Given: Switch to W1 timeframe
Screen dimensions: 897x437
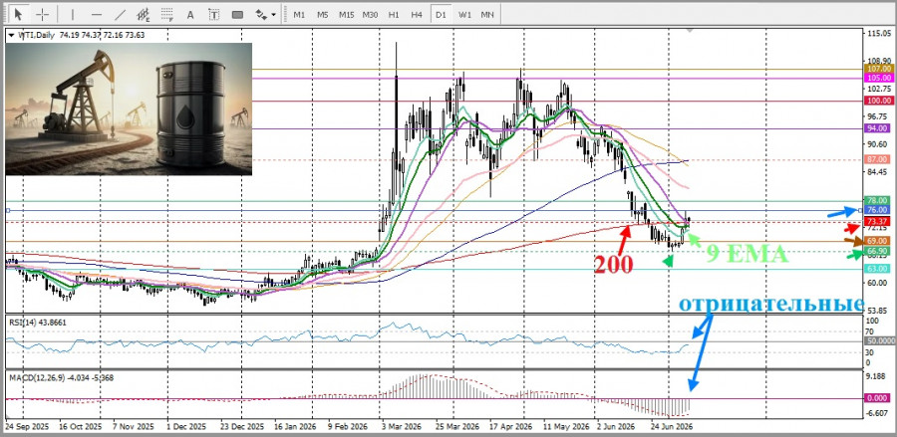Looking at the screenshot, I should click(x=463, y=14).
